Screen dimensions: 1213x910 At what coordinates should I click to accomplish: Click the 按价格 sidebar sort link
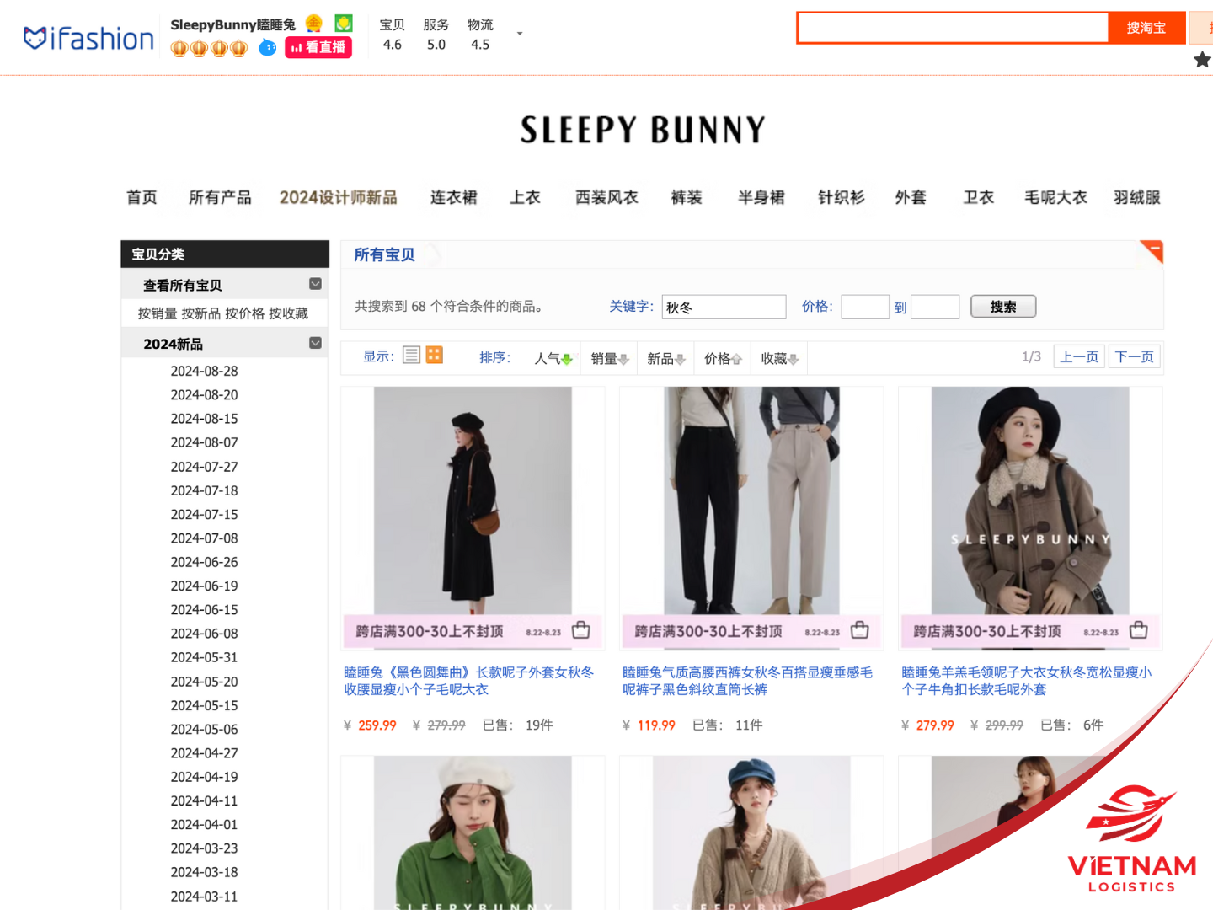pos(244,313)
